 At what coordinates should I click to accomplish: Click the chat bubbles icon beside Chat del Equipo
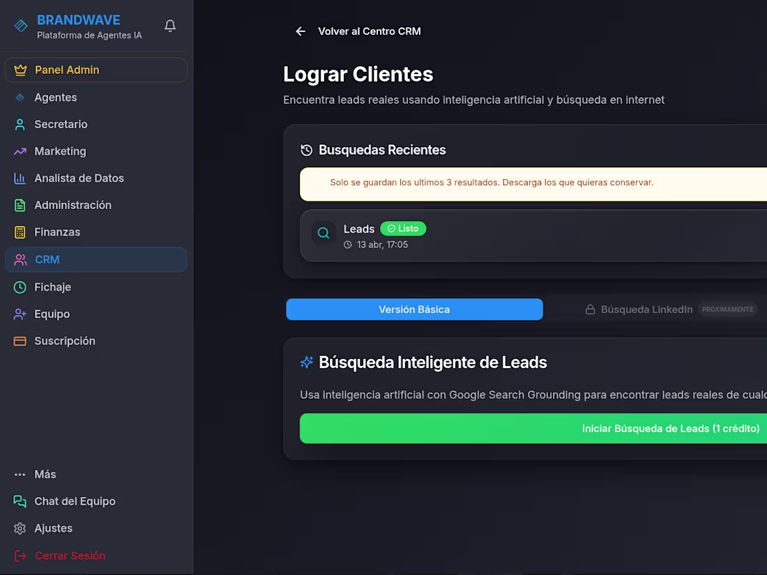20,501
